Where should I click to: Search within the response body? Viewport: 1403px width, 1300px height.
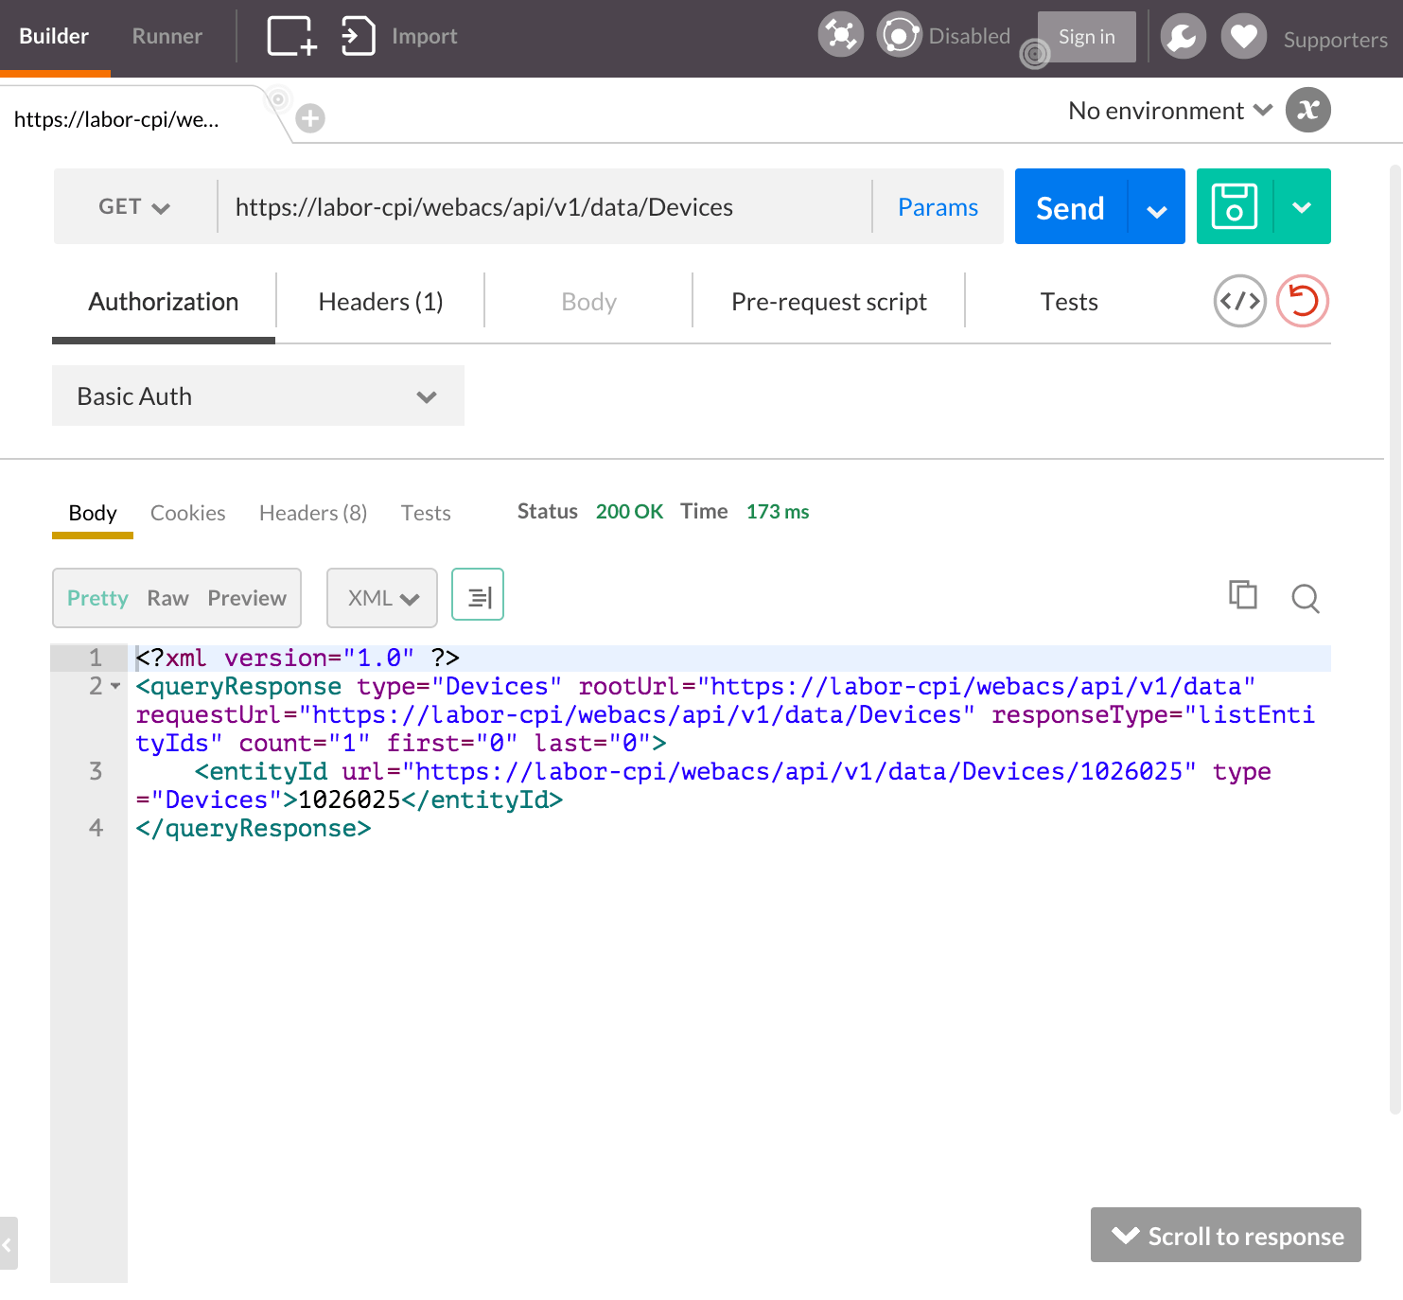(1306, 598)
